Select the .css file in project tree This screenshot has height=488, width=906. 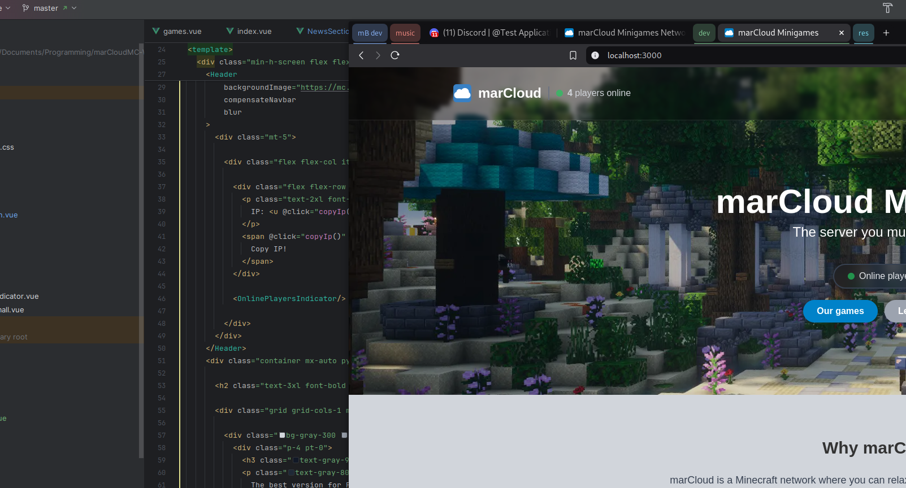point(7,147)
